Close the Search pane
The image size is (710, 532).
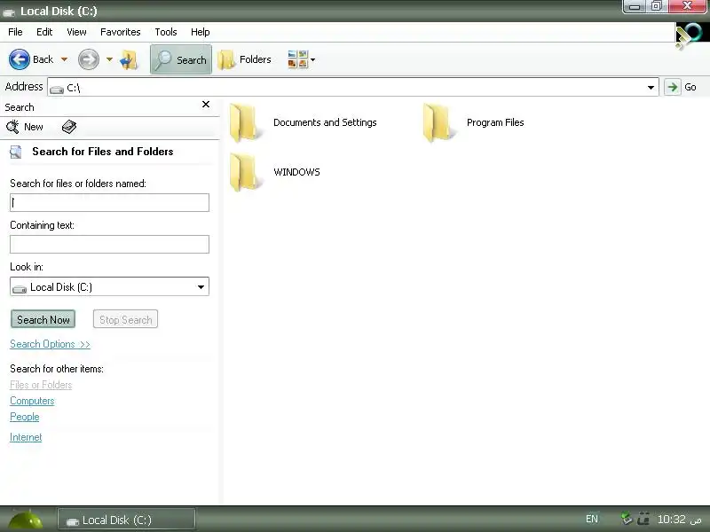click(206, 105)
